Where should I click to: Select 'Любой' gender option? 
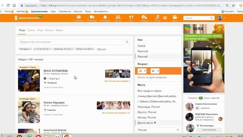click(x=141, y=46)
